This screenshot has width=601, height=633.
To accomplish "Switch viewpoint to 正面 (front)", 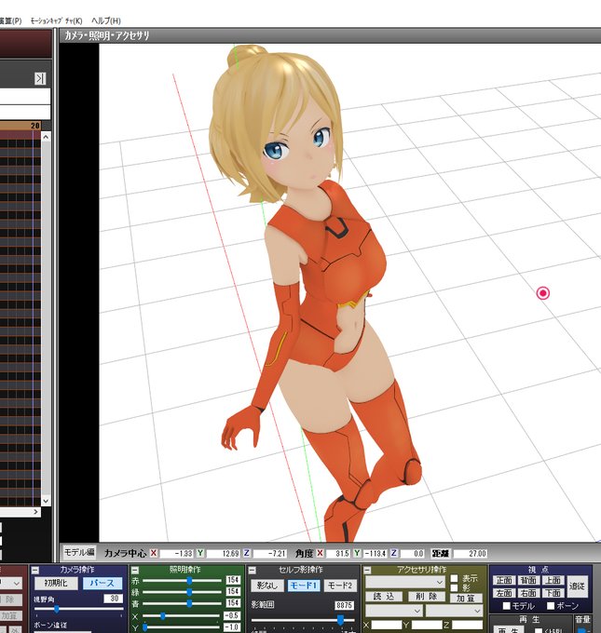I will click(x=504, y=581).
